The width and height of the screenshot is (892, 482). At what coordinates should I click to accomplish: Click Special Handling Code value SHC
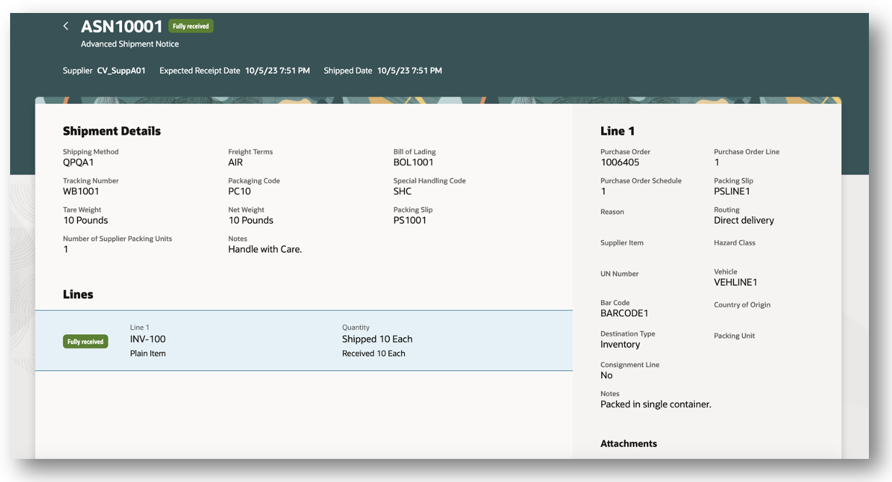pos(403,191)
